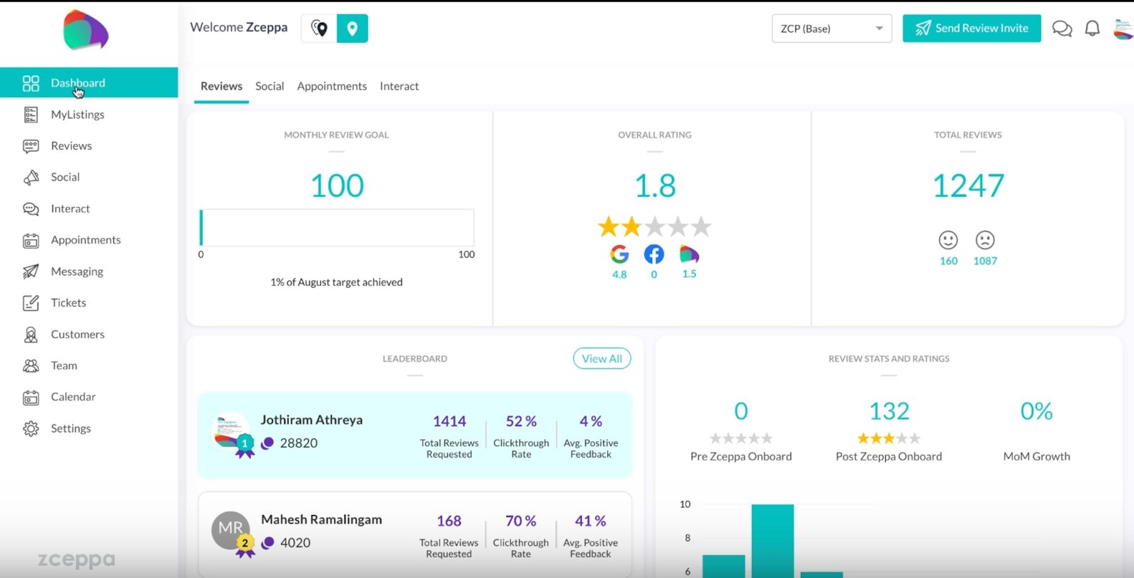Switch to the Appointments tab
This screenshot has height=578, width=1134.
[332, 86]
